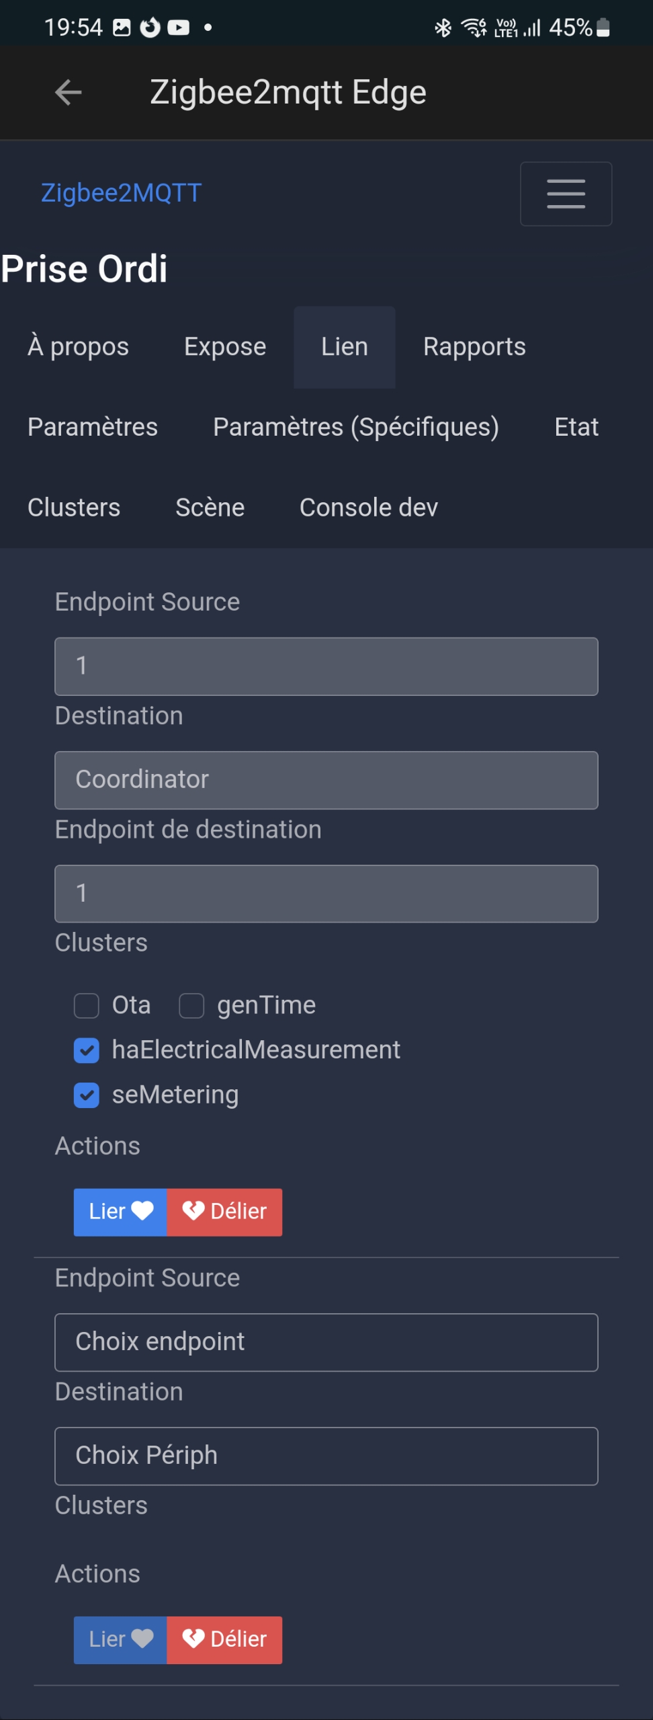Open the hamburger navigation menu
Image resolution: width=653 pixels, height=1720 pixels.
click(x=566, y=194)
